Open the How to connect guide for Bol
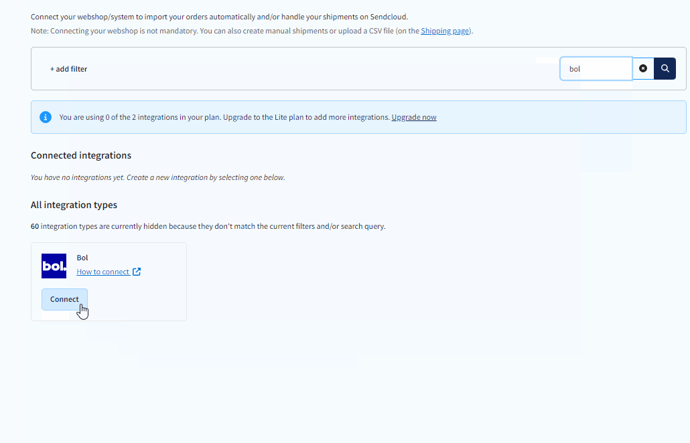 (x=103, y=271)
